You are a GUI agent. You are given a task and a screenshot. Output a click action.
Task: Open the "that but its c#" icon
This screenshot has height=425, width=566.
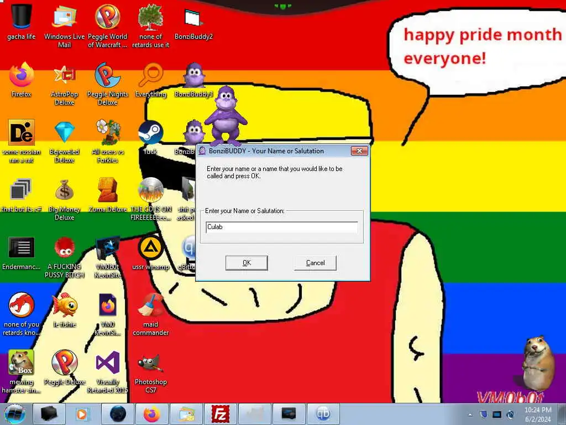tap(20, 189)
